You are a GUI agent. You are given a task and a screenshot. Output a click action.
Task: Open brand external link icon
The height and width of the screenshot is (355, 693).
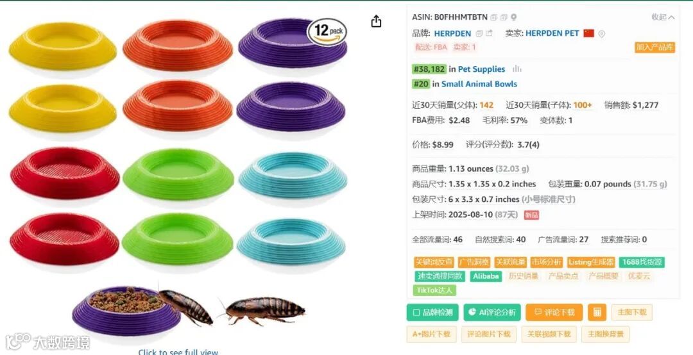point(489,33)
